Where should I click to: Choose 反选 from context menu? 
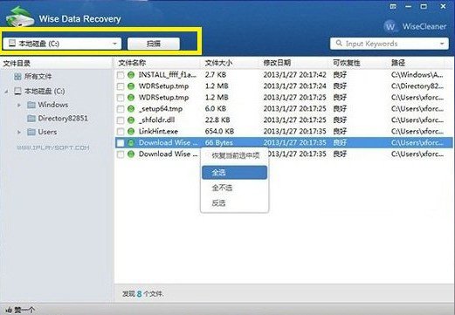pyautogui.click(x=235, y=203)
